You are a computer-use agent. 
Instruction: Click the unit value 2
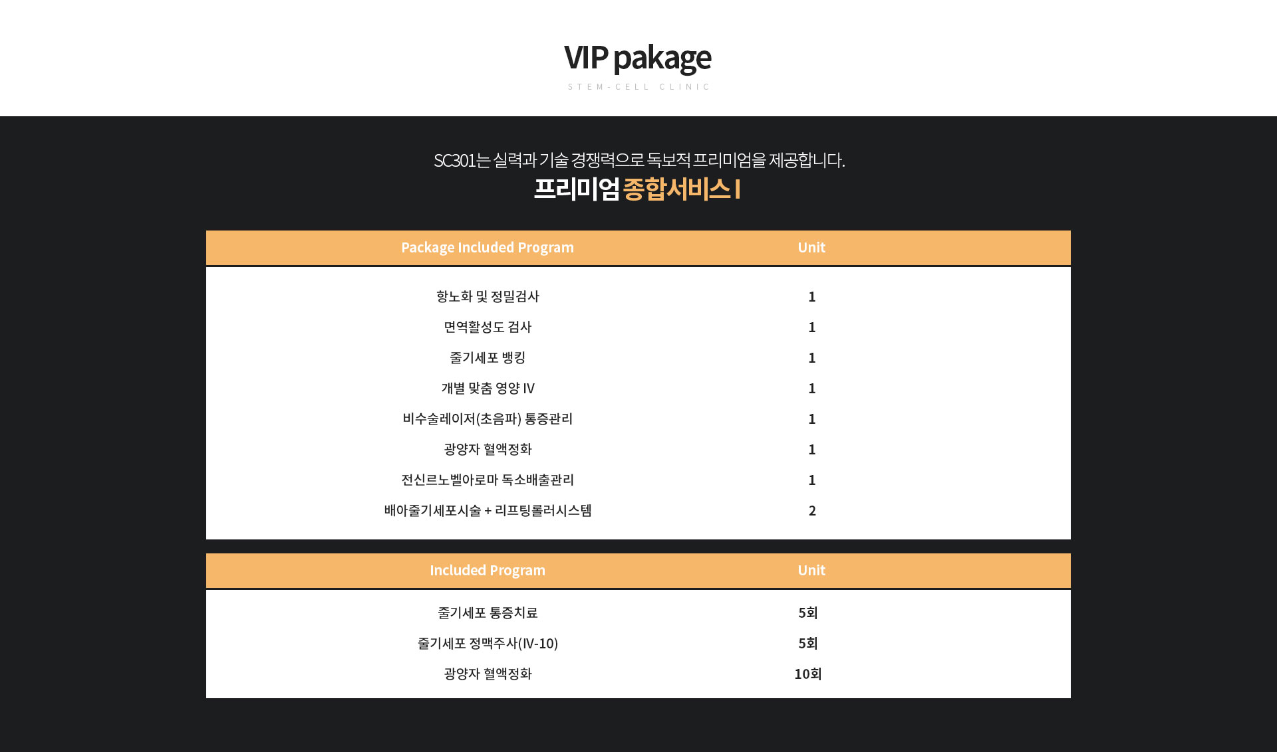click(812, 511)
